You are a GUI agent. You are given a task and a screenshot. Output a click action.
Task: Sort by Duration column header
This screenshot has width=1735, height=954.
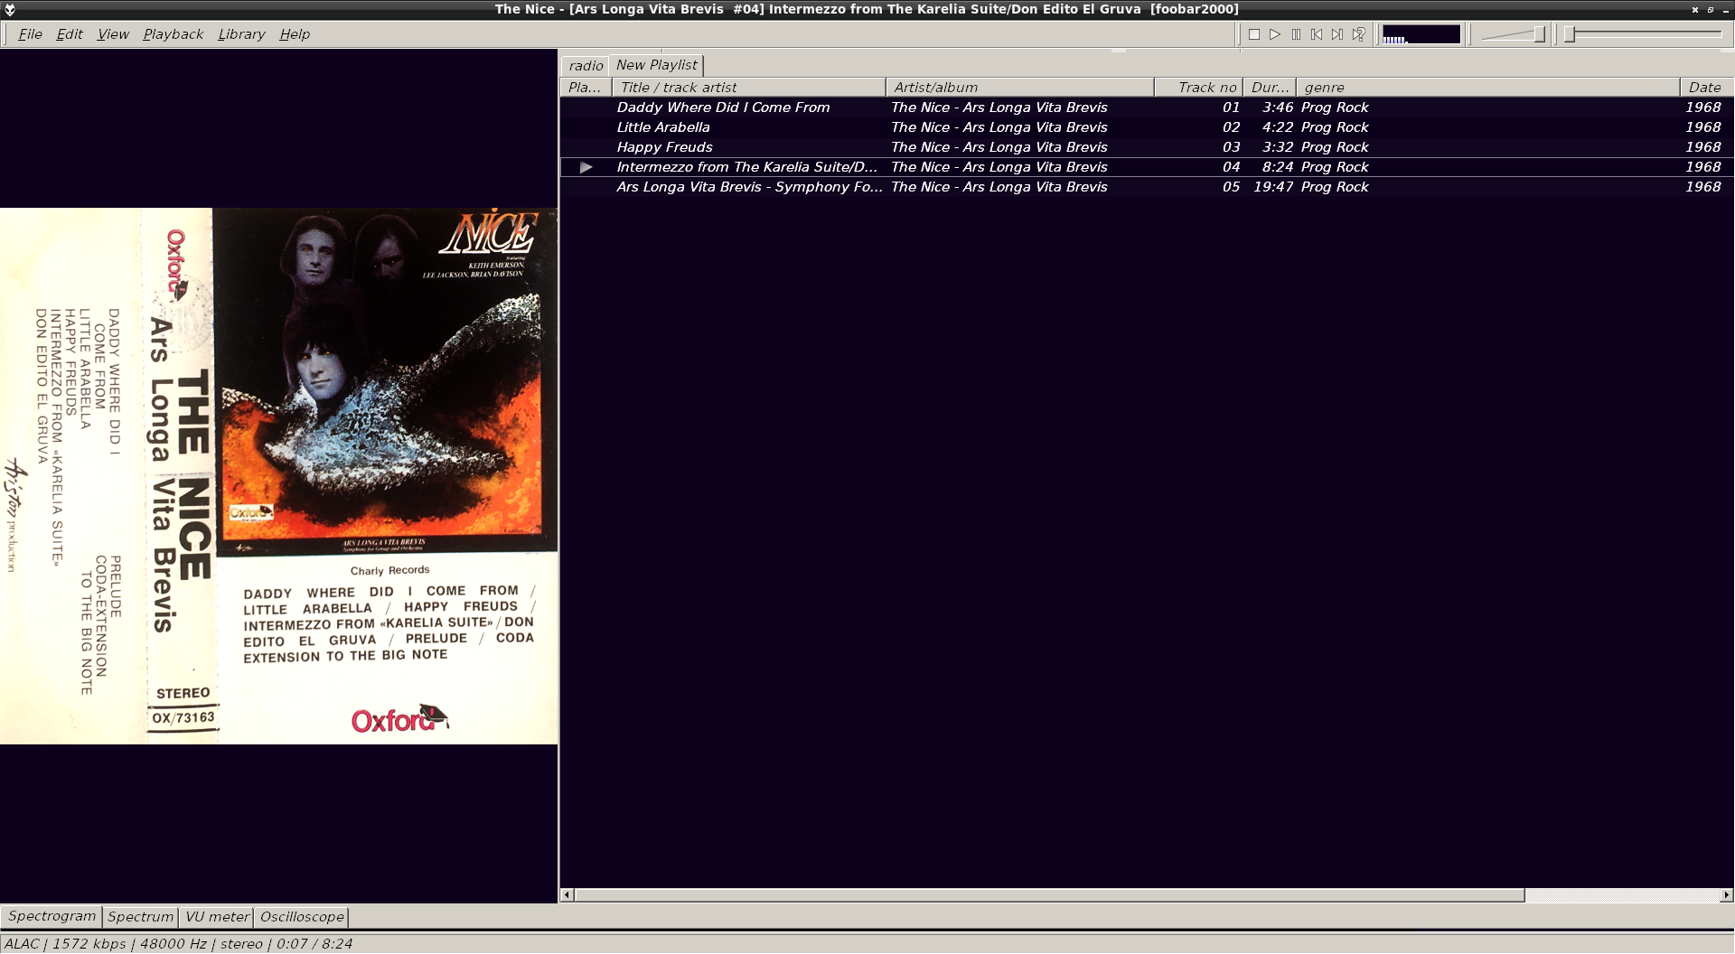tap(1270, 88)
